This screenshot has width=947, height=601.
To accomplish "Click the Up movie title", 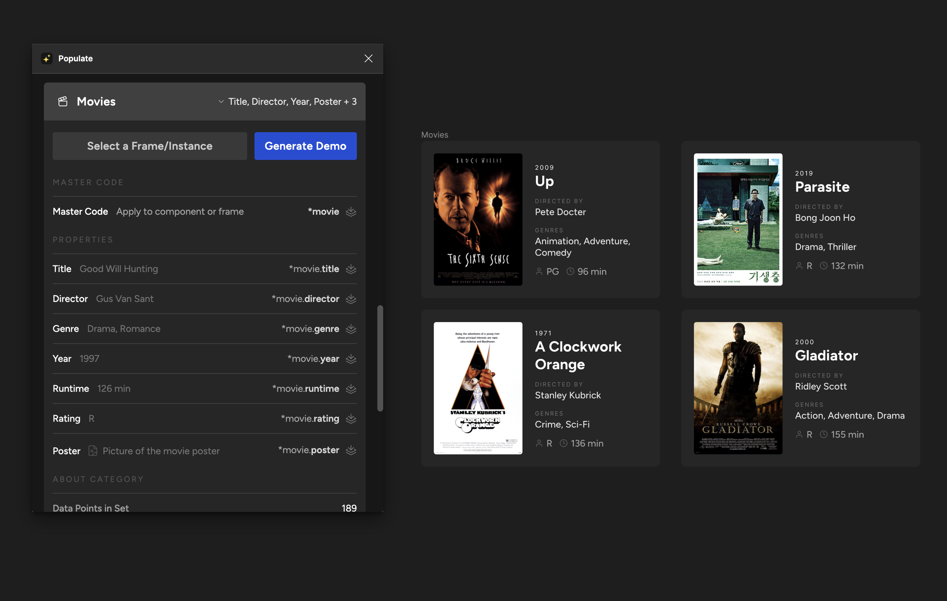I will click(x=544, y=181).
